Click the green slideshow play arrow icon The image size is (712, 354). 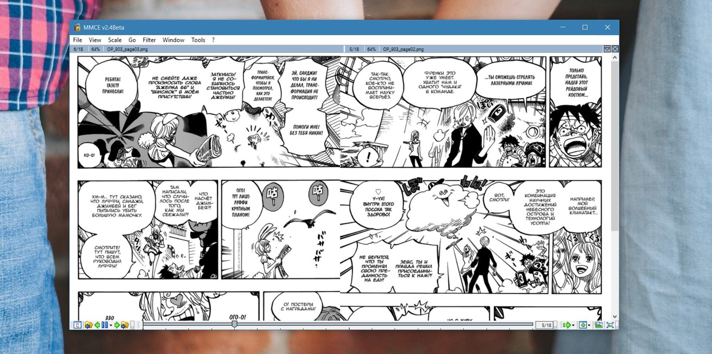coord(566,325)
